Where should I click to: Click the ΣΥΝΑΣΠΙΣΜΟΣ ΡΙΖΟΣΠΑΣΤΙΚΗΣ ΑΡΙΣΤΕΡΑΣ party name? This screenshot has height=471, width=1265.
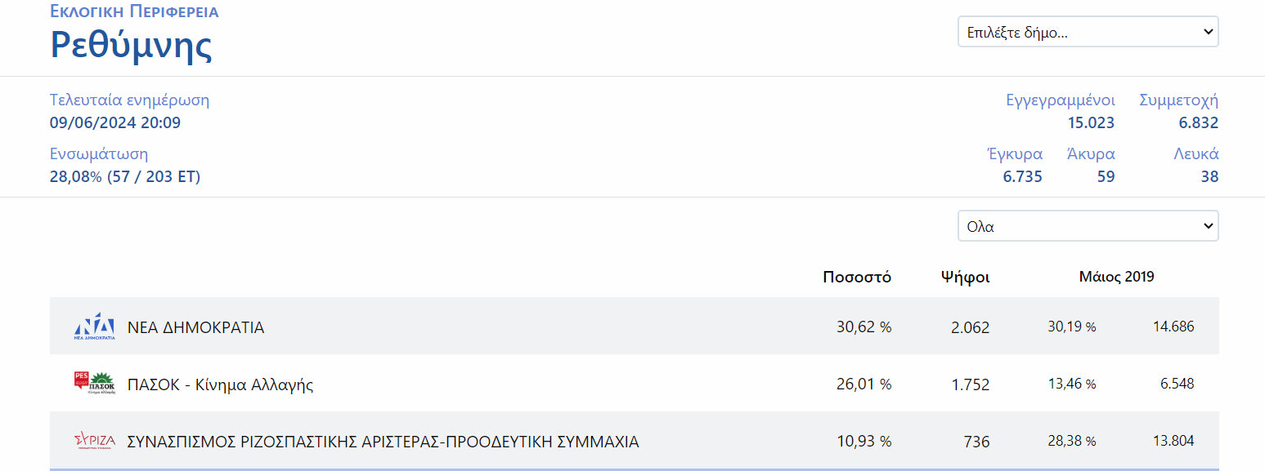click(x=383, y=442)
